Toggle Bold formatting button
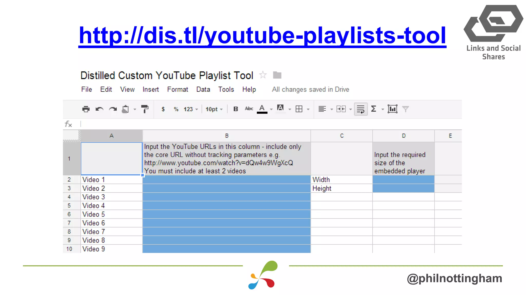The image size is (526, 295). click(236, 109)
